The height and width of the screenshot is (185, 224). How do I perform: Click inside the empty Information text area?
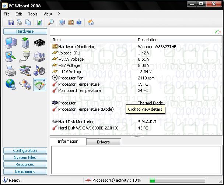136,160
